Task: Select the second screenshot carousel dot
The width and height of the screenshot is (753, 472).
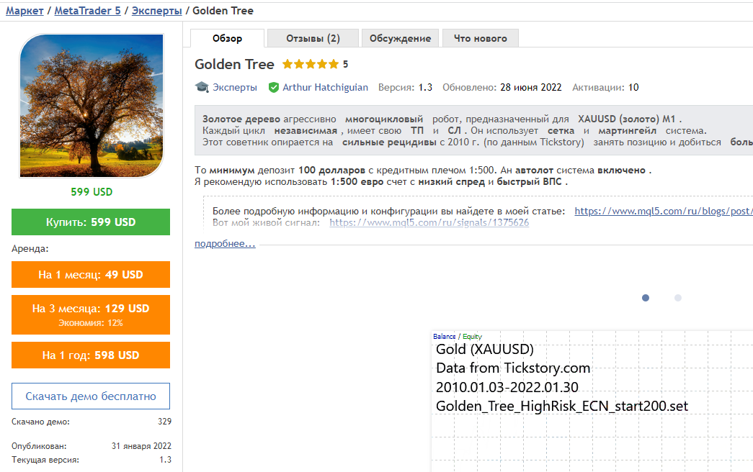Action: (677, 298)
